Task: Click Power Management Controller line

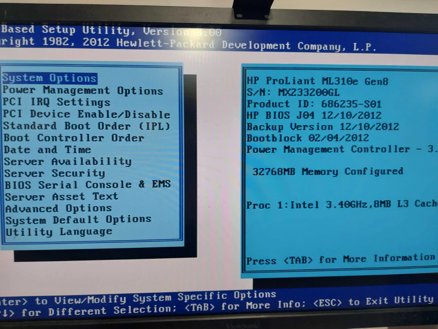Action: pyautogui.click(x=342, y=149)
